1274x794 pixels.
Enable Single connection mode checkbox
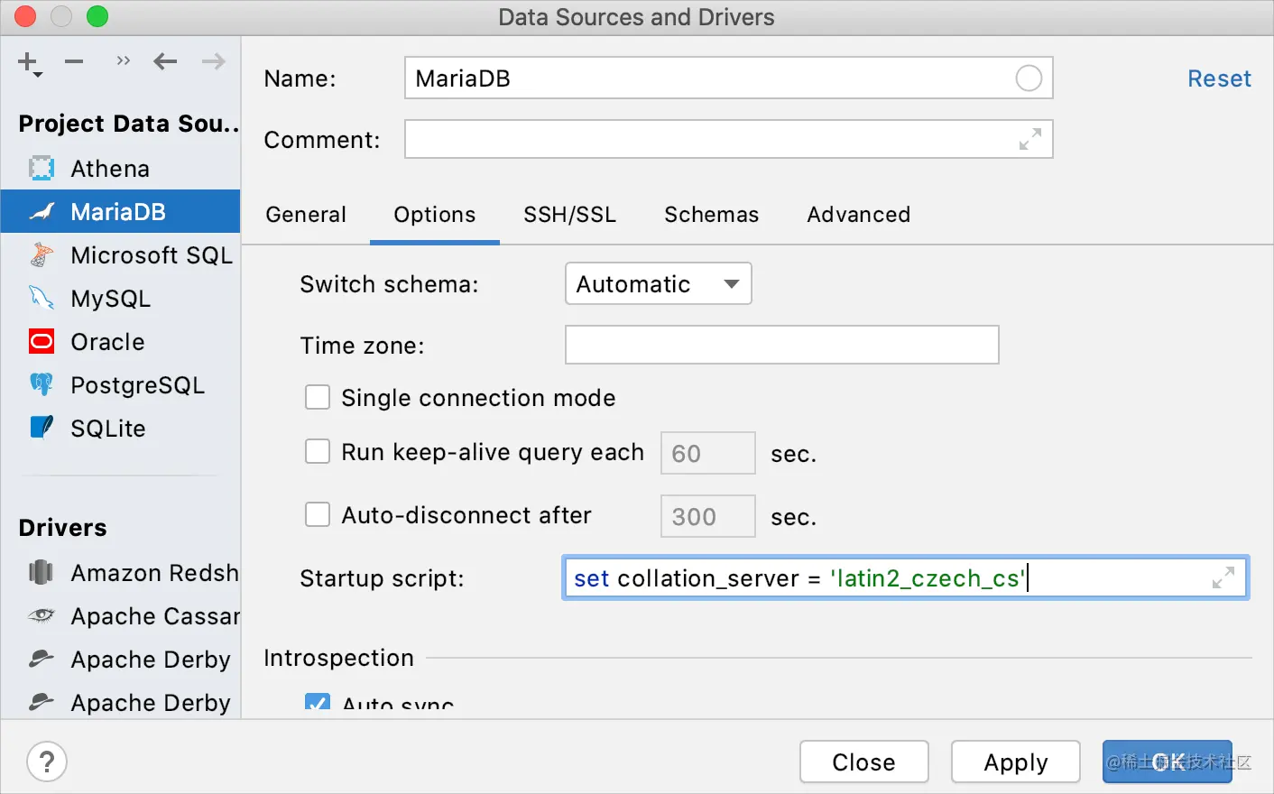tap(318, 398)
